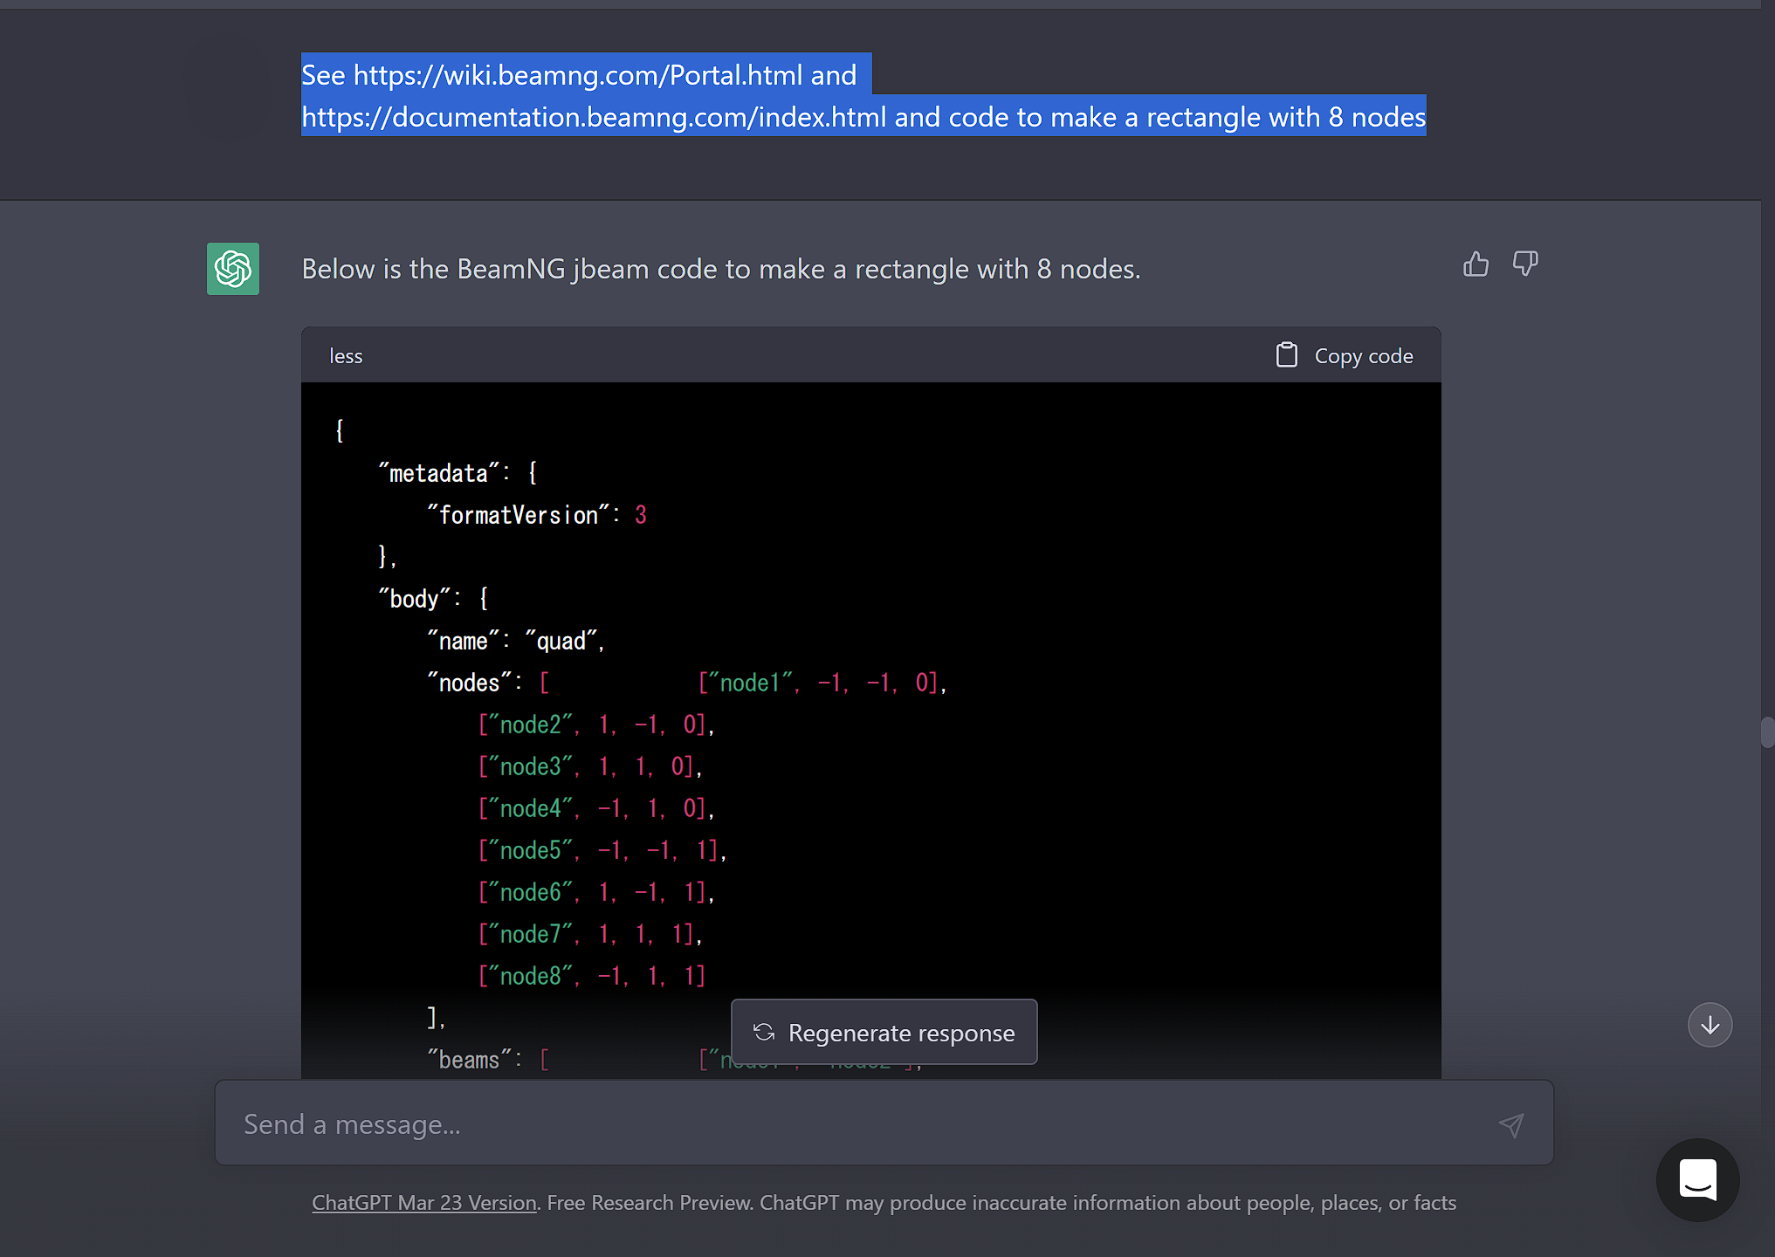Open the help chat bubble widget

point(1697,1180)
